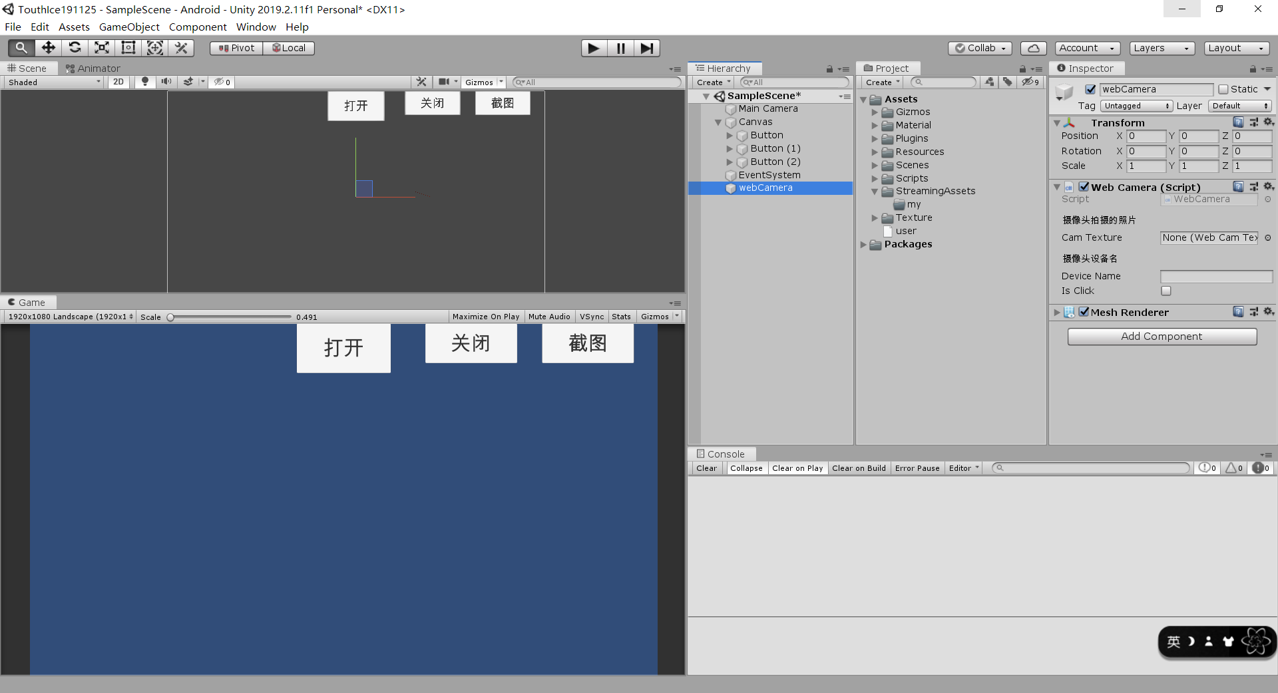Viewport: 1278px width, 693px height.
Task: Enable Is Click checkbox
Action: 1166,291
